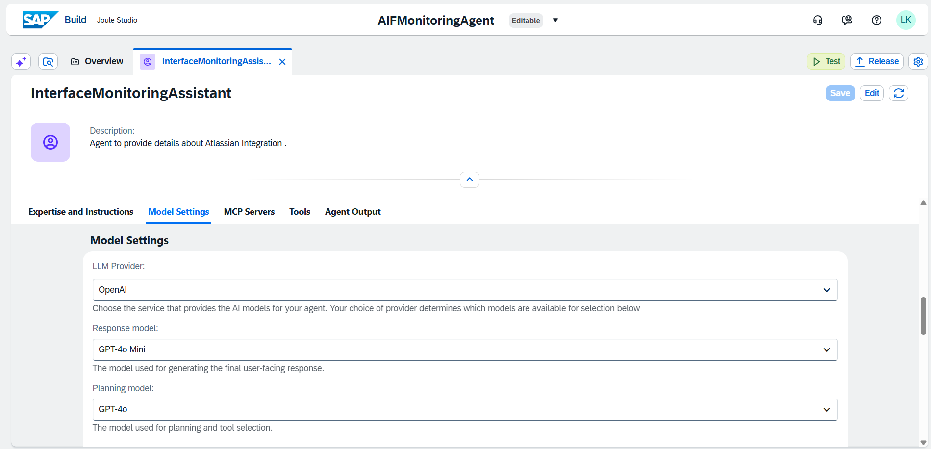
Task: Switch to the Overview tab
Action: coord(97,62)
